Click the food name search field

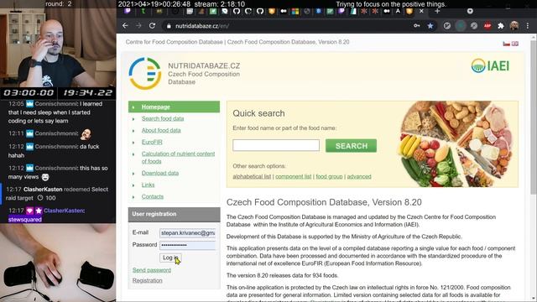[276, 145]
